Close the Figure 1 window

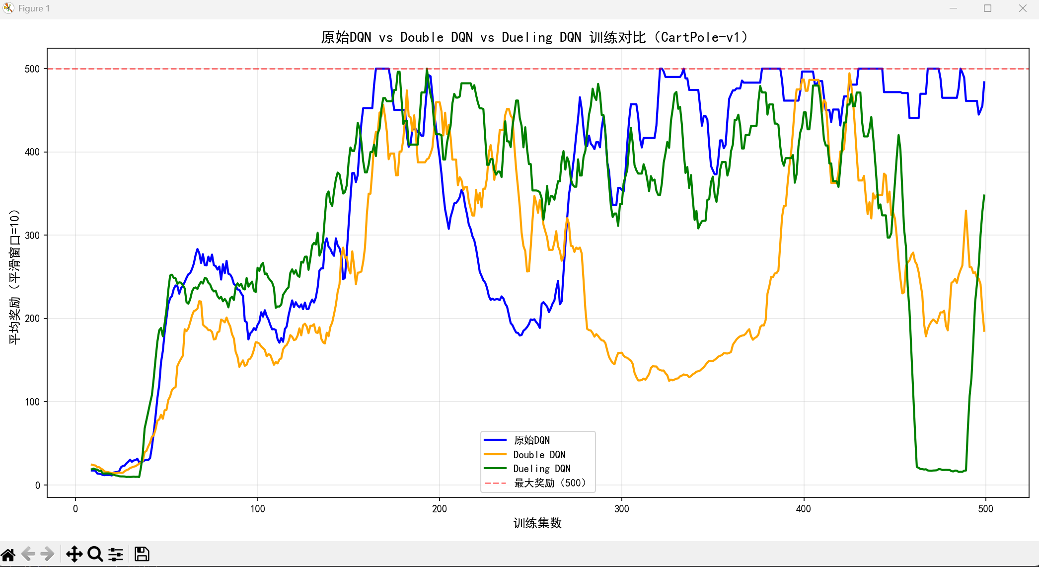1023,8
